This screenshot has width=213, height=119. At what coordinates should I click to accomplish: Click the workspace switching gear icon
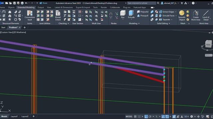(192, 117)
